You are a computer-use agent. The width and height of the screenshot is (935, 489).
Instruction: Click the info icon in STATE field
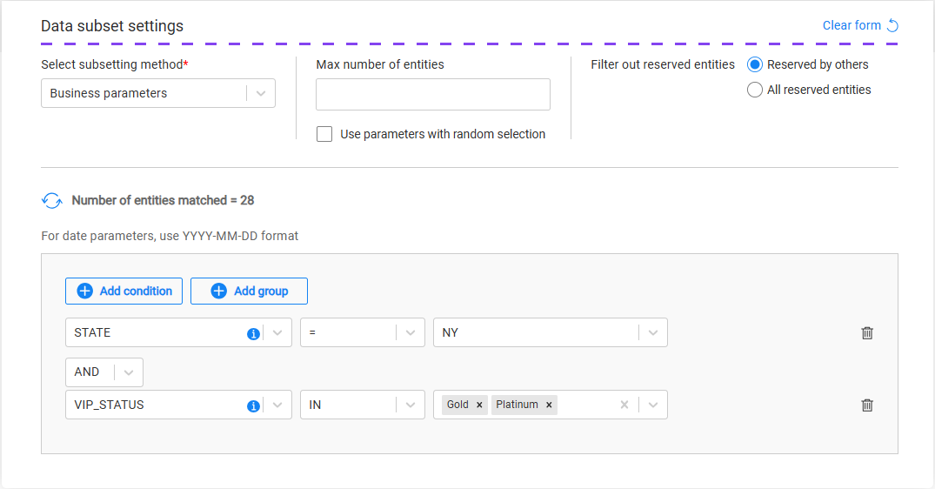pos(253,333)
